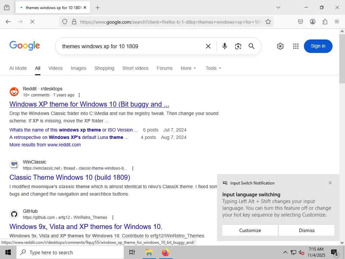Image resolution: width=345 pixels, height=259 pixels.
Task: Open the taskbar clock showing 7:15 AM
Action: [x=316, y=252]
